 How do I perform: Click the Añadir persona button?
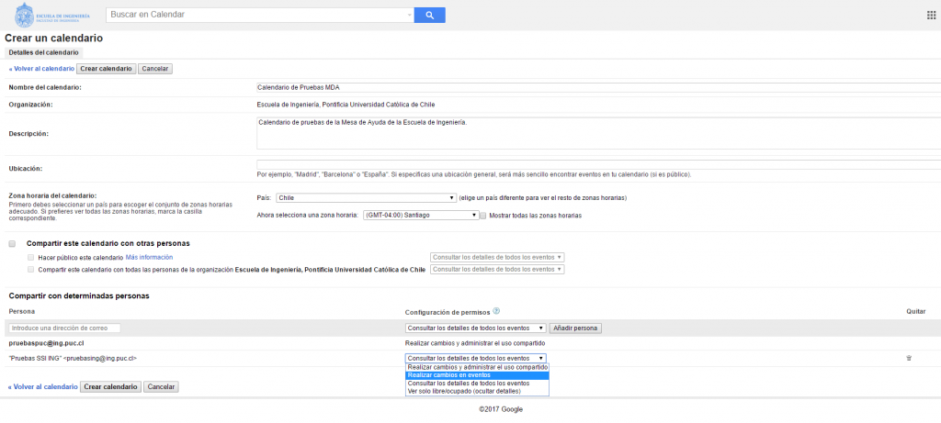coord(575,328)
